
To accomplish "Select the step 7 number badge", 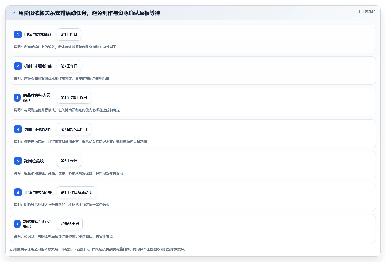I will pos(17,224).
